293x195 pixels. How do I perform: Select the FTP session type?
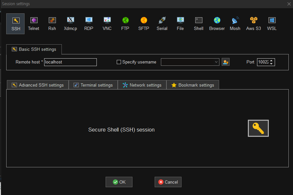coord(125,24)
